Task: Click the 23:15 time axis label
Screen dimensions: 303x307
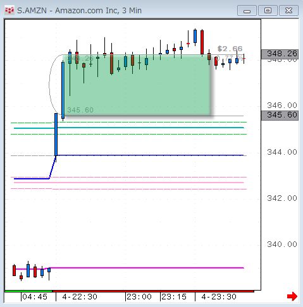Action: pos(174,297)
